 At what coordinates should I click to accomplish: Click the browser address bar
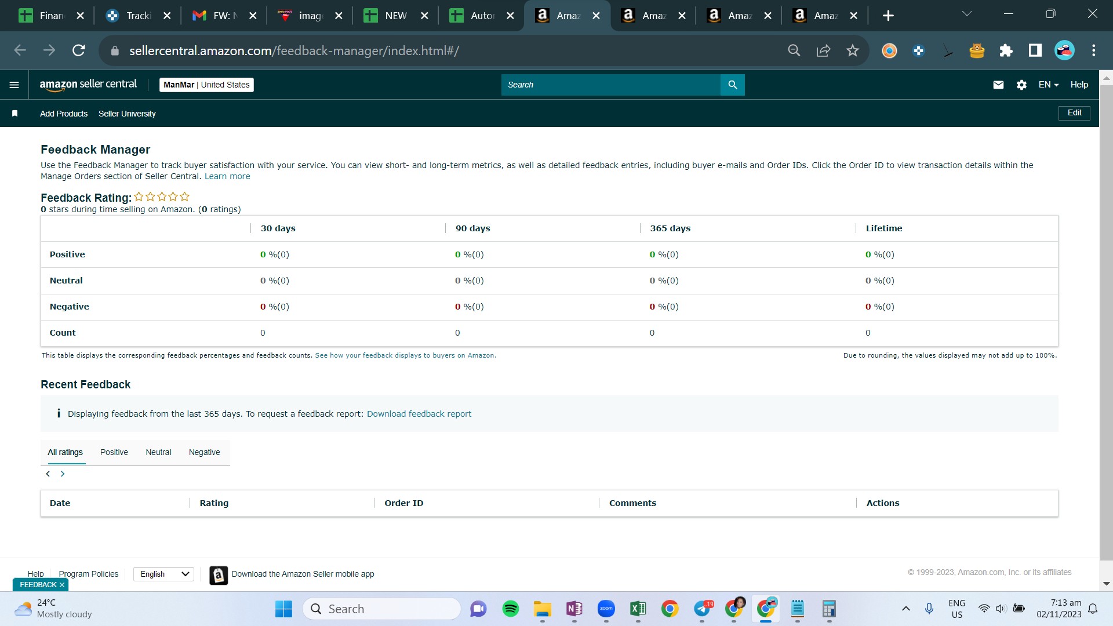[452, 50]
